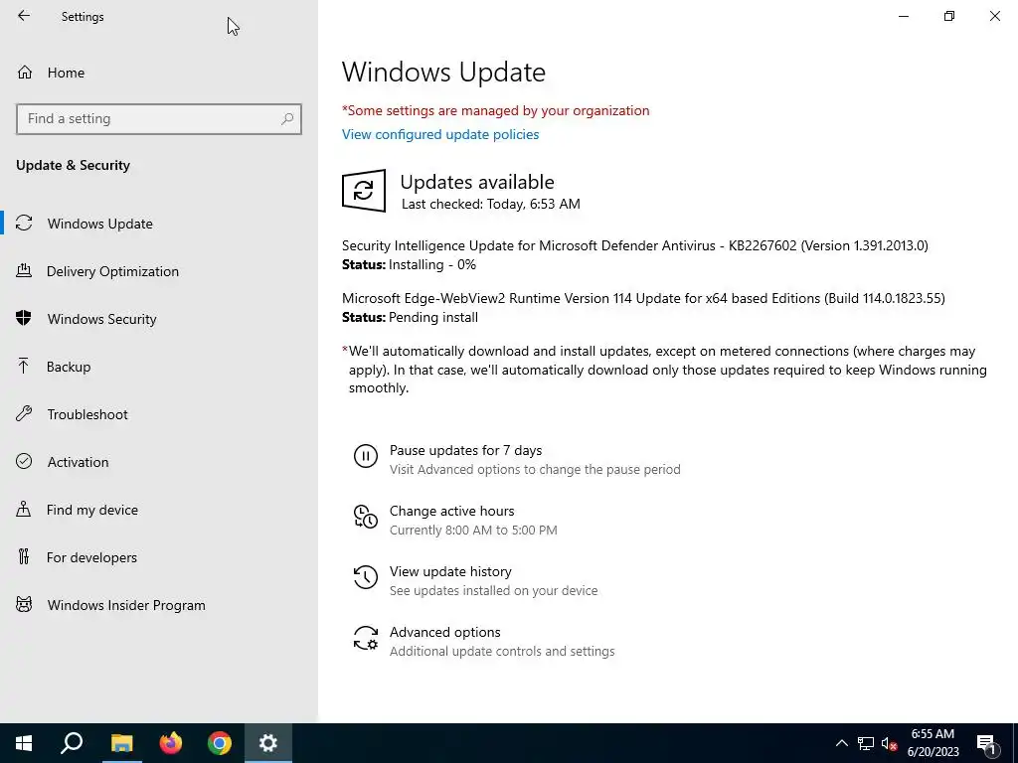The height and width of the screenshot is (763, 1018).
Task: Click the Delivery Optimization icon
Action: 24,271
